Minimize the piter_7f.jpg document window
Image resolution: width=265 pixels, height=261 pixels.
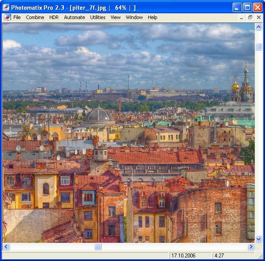click(x=241, y=18)
